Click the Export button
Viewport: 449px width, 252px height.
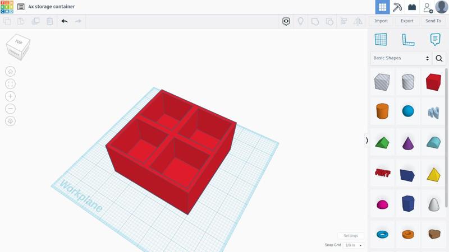click(407, 21)
